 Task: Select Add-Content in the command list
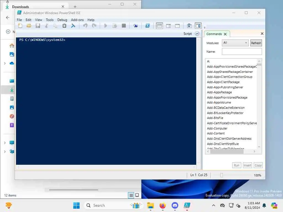pos(216,133)
